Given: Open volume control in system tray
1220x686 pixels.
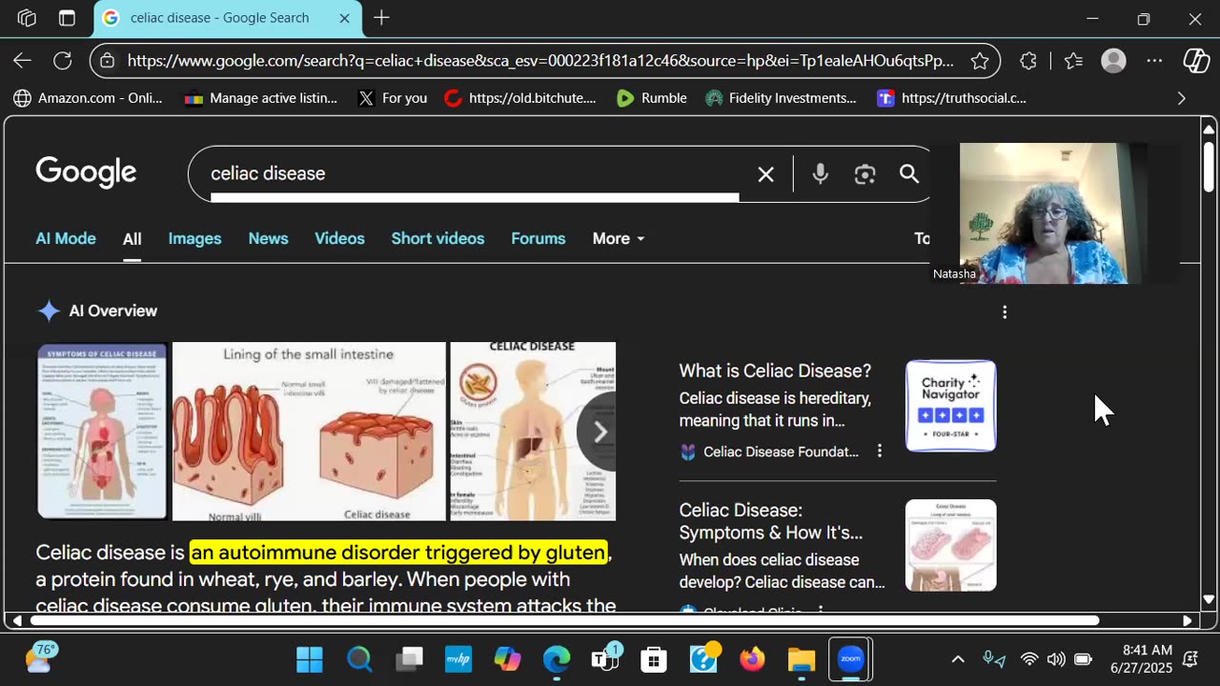Looking at the screenshot, I should click(1055, 659).
